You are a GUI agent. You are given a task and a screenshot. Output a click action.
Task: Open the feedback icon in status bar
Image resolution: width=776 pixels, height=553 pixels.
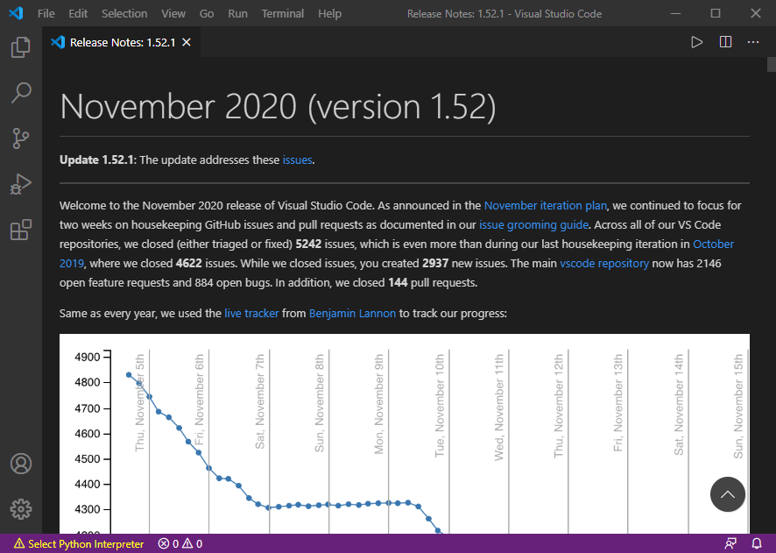click(x=730, y=543)
